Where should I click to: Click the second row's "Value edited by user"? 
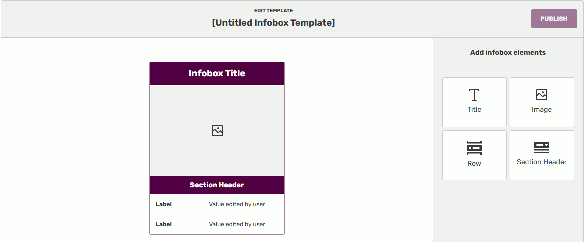[x=237, y=224]
